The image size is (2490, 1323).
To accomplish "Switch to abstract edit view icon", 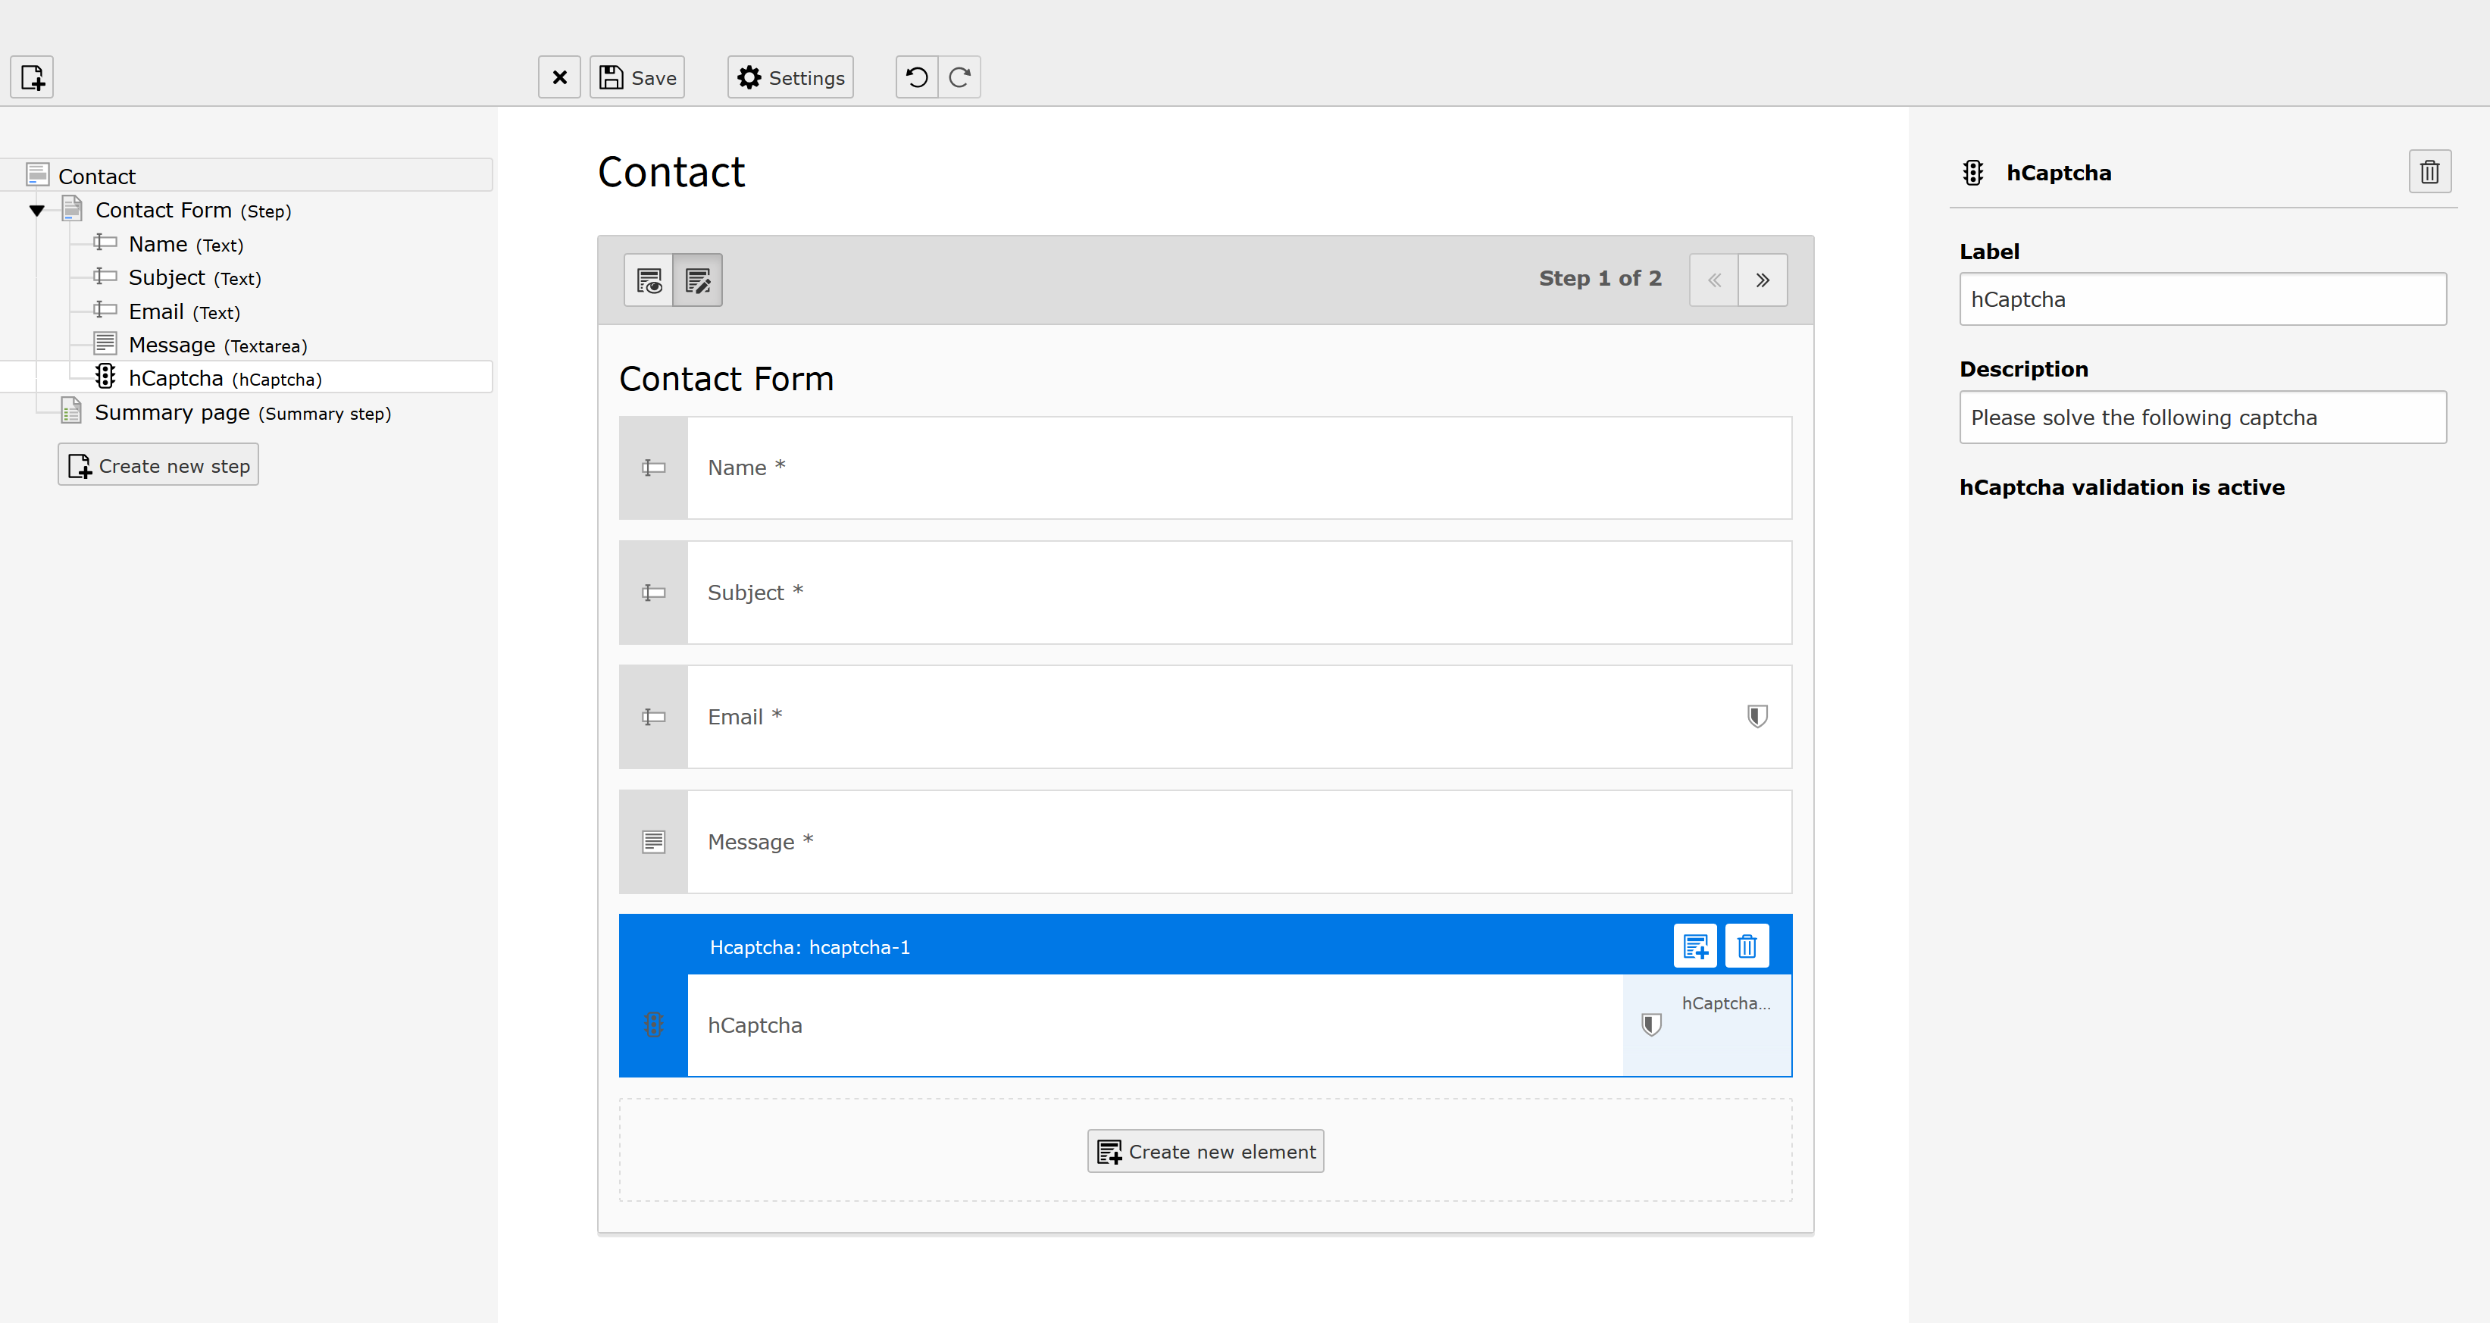I will pyautogui.click(x=698, y=280).
